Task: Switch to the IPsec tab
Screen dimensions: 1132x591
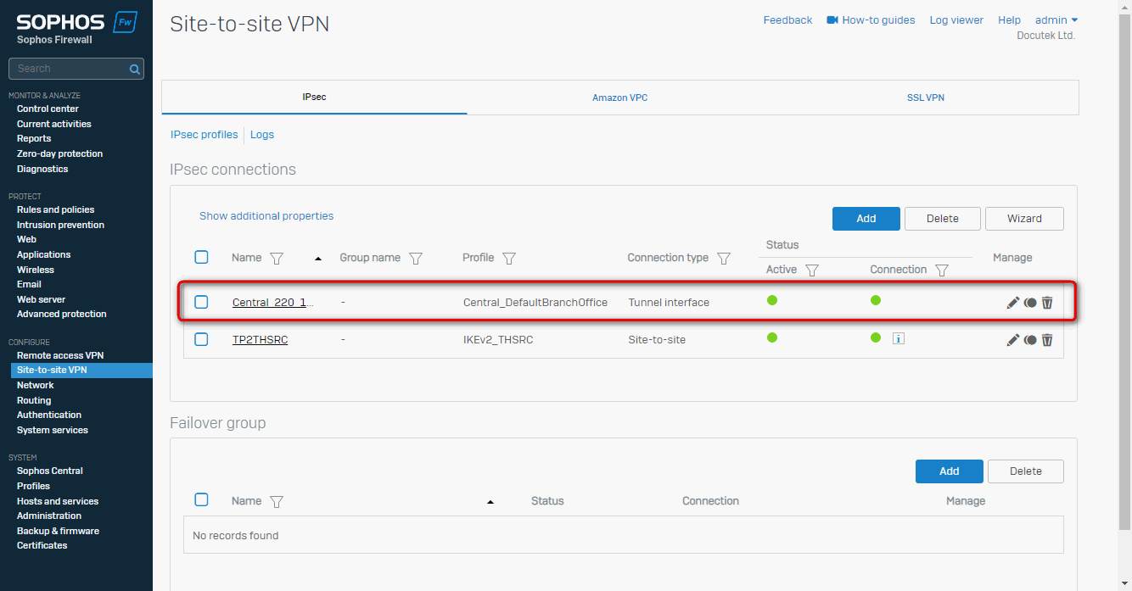Action: [314, 98]
